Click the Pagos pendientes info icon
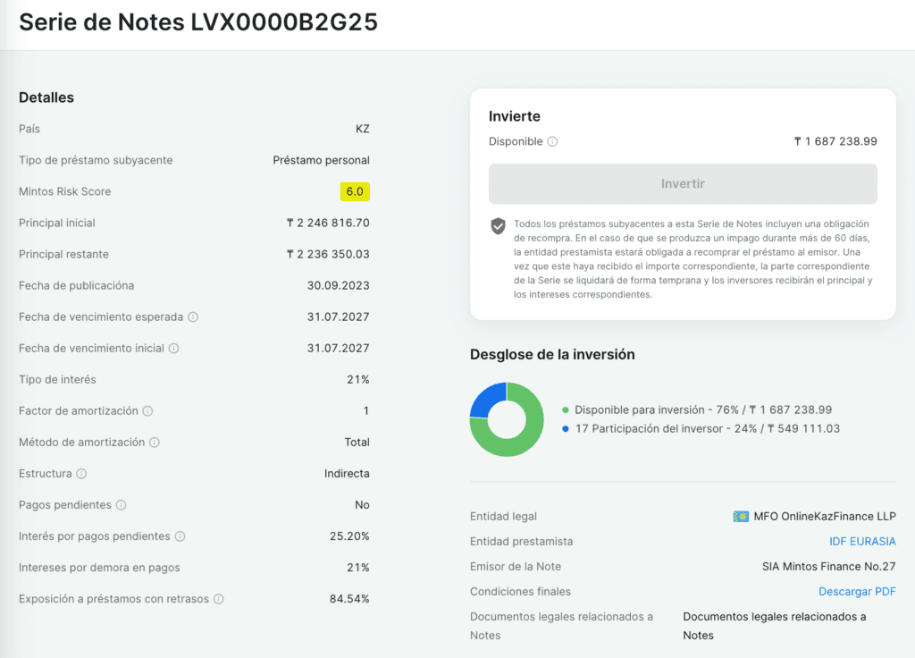This screenshot has height=658, width=915. point(121,505)
